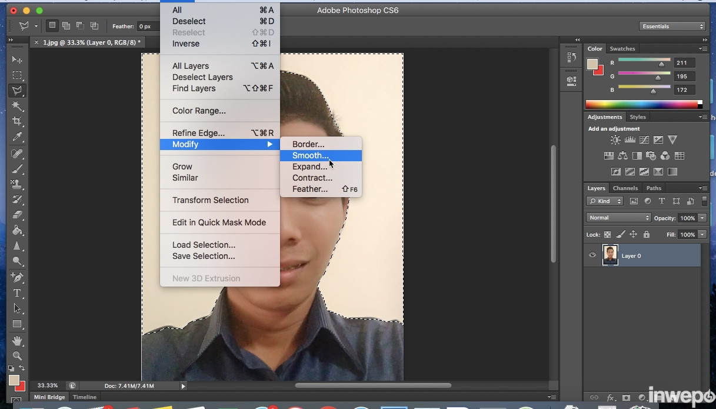Open the Mini Bridge panel tab
Viewport: 716px width, 409px height.
click(x=49, y=397)
